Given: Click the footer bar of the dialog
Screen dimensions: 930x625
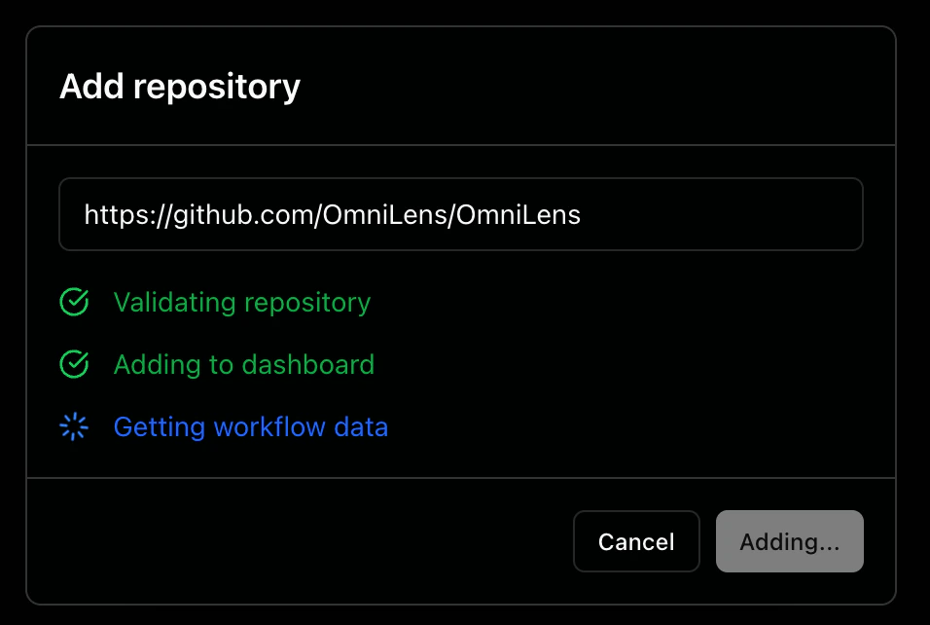Looking at the screenshot, I should pos(292,541).
